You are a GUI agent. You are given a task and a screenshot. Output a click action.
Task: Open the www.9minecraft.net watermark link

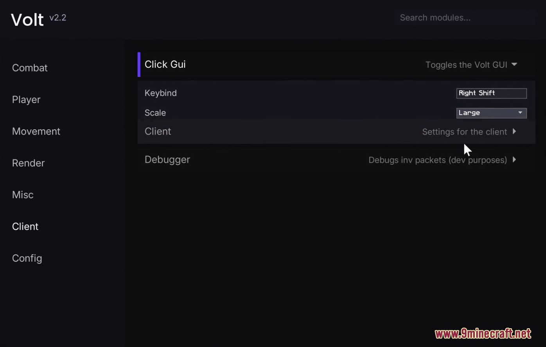coord(483,333)
